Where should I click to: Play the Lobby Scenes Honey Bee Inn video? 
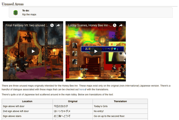click(x=96, y=51)
